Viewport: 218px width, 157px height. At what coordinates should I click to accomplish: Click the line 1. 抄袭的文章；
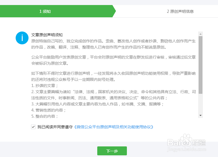(x=45, y=86)
